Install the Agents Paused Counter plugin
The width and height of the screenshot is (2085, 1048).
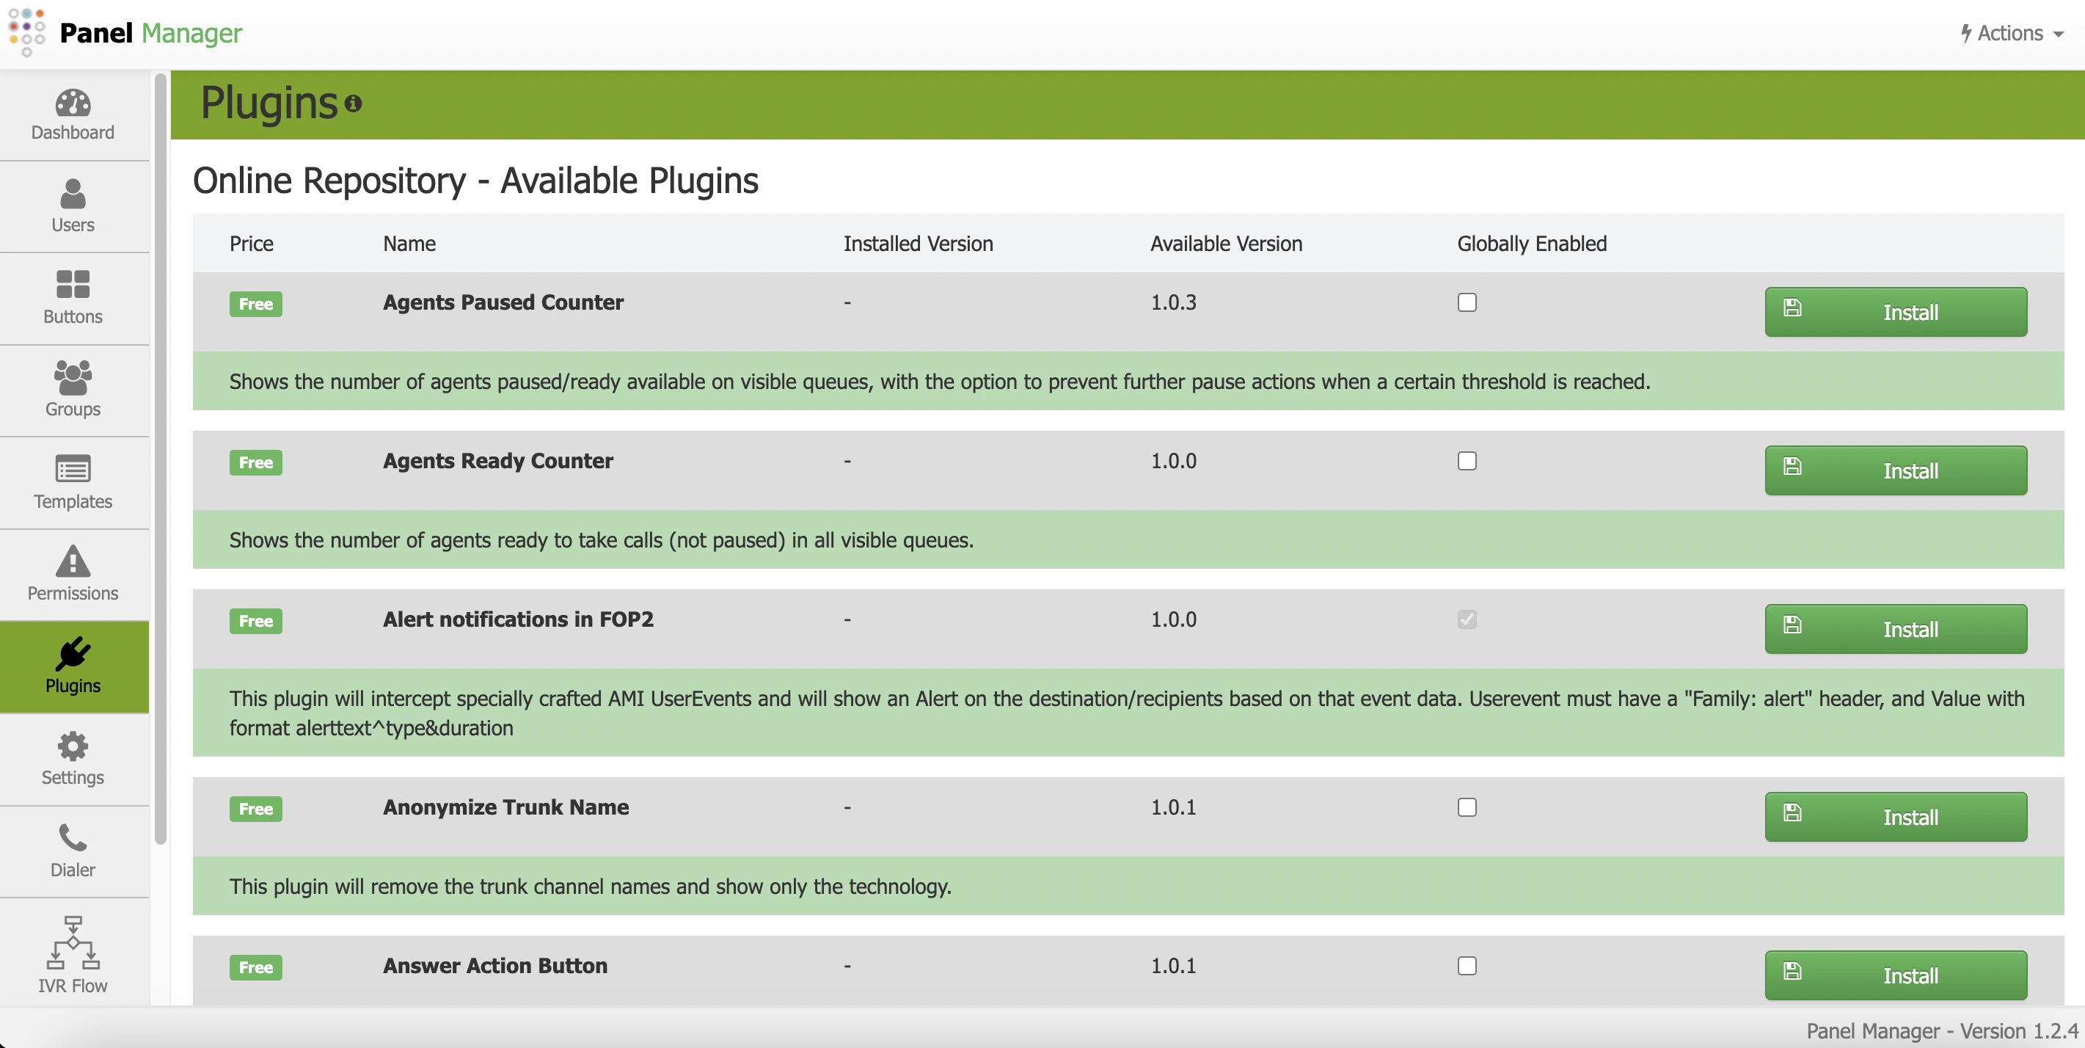pos(1896,312)
